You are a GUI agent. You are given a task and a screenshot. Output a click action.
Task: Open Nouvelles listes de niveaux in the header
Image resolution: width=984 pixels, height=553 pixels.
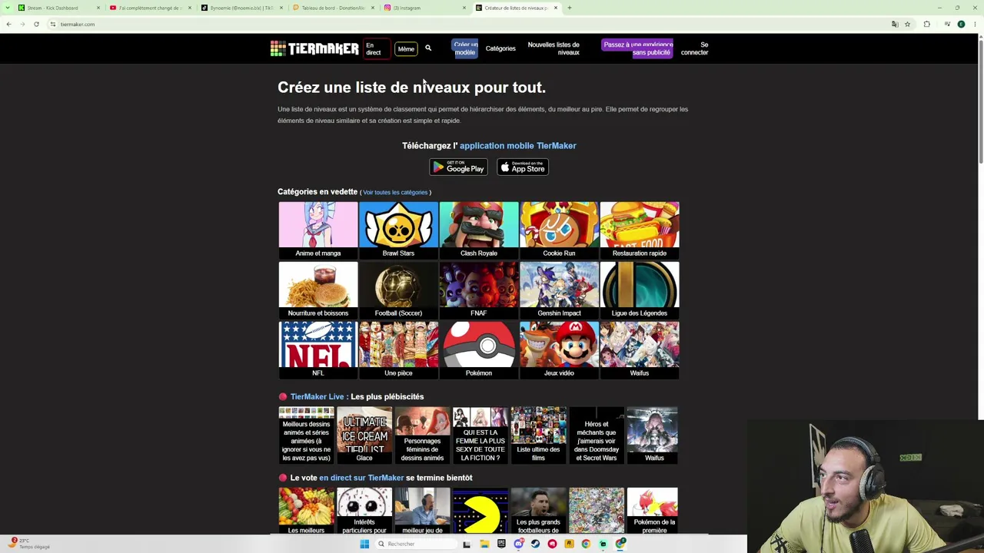[x=553, y=48]
